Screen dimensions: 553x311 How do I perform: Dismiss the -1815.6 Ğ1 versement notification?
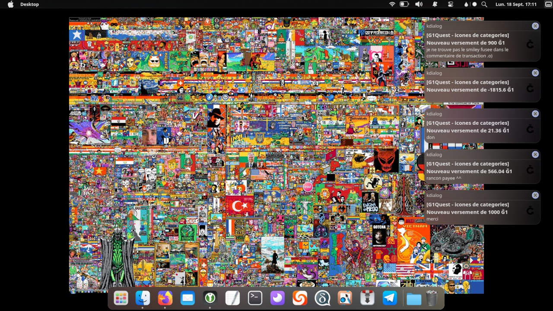click(535, 73)
